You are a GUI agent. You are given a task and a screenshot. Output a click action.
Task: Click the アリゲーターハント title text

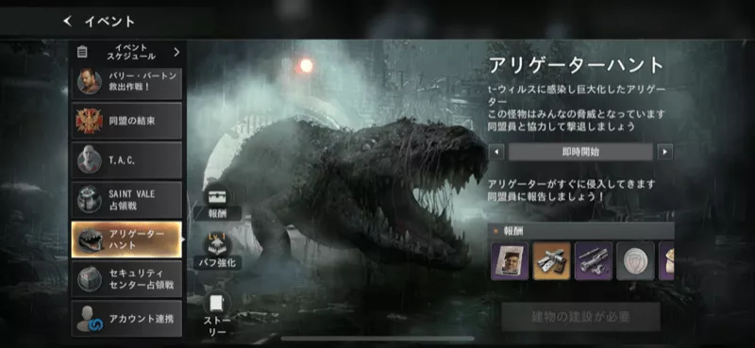[x=577, y=65]
